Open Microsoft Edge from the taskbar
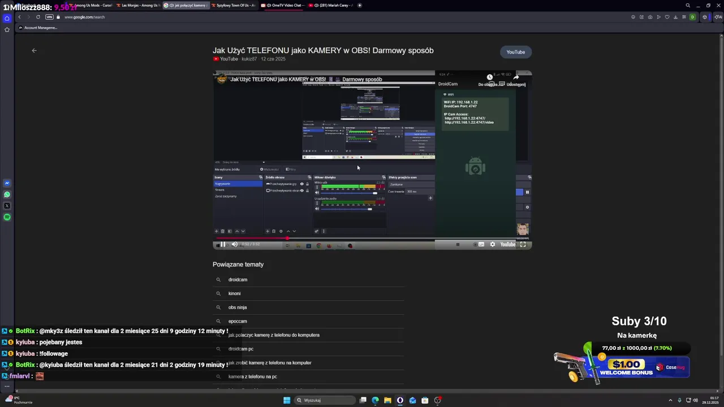This screenshot has height=407, width=724. [375, 400]
